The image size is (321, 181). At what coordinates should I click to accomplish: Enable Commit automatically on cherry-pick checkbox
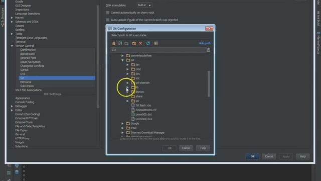click(108, 13)
